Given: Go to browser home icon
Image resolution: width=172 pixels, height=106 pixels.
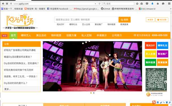Looking at the screenshot, I should (158, 4).
